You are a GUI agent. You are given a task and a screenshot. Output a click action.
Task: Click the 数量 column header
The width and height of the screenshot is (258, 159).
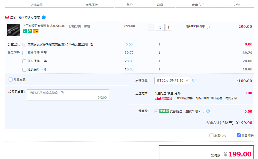pos(160,5)
